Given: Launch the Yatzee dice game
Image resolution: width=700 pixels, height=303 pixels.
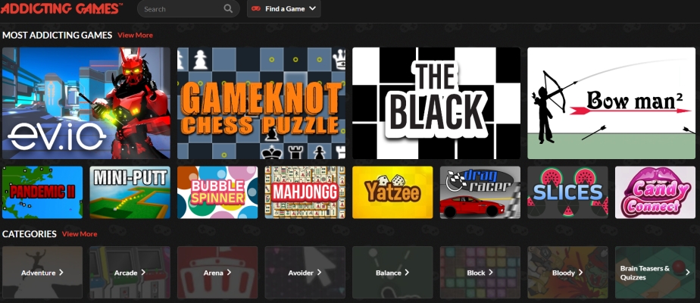Looking at the screenshot, I should click(x=392, y=192).
